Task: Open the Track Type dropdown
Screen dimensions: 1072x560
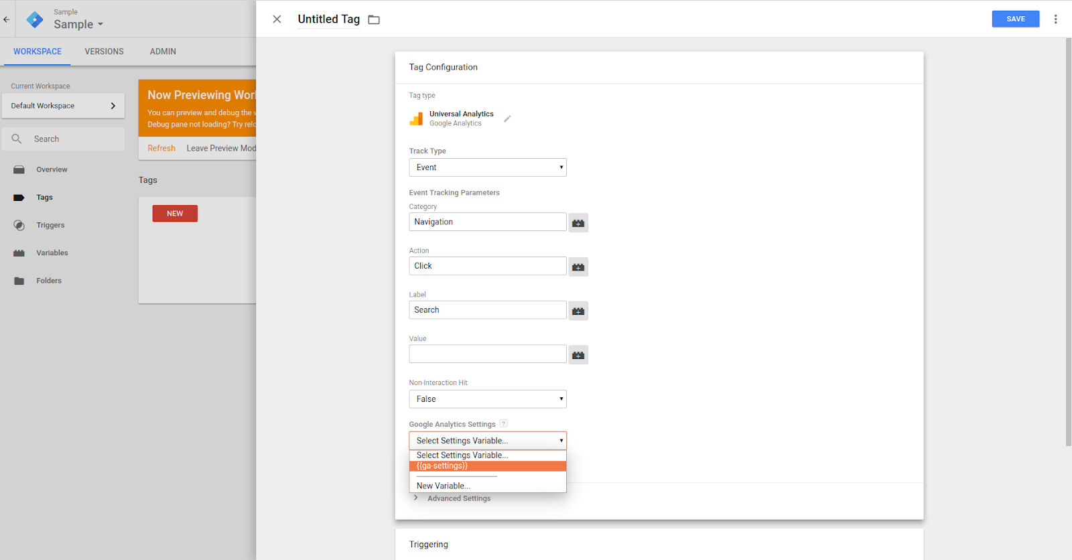Action: click(488, 167)
